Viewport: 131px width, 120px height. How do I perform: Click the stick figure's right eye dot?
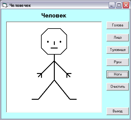tap(60, 42)
